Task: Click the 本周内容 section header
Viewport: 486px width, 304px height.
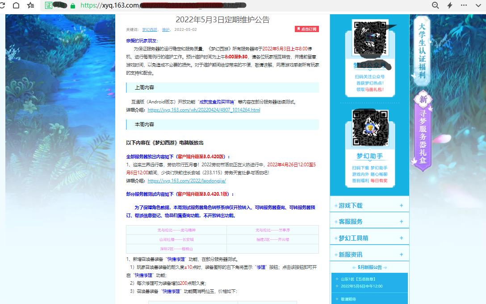Action: pyautogui.click(x=222, y=124)
